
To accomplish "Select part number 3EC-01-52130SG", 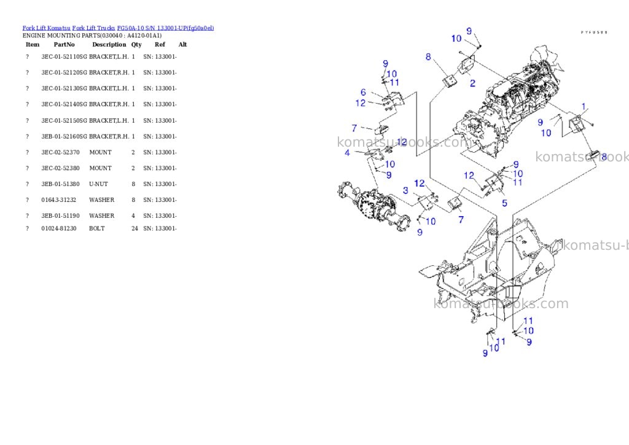I will 64,88.
